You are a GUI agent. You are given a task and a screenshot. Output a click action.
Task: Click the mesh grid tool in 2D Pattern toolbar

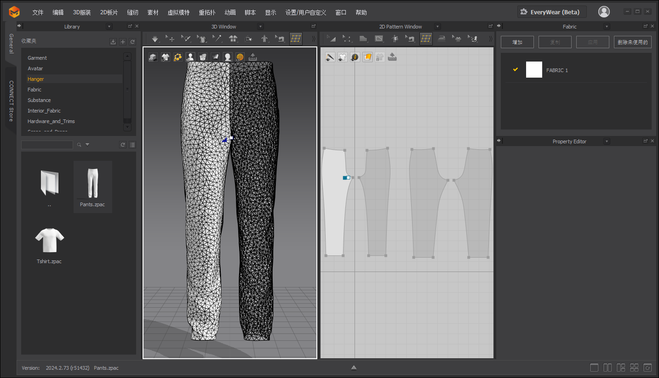(426, 39)
